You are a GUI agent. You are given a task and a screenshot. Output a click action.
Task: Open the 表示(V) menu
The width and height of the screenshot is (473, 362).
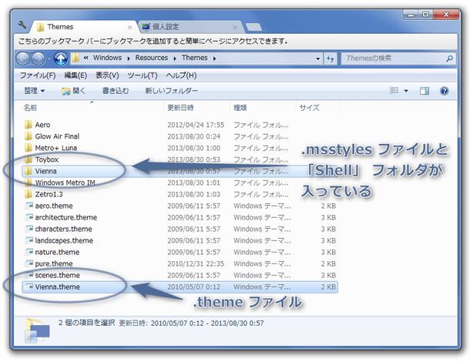pos(107,75)
